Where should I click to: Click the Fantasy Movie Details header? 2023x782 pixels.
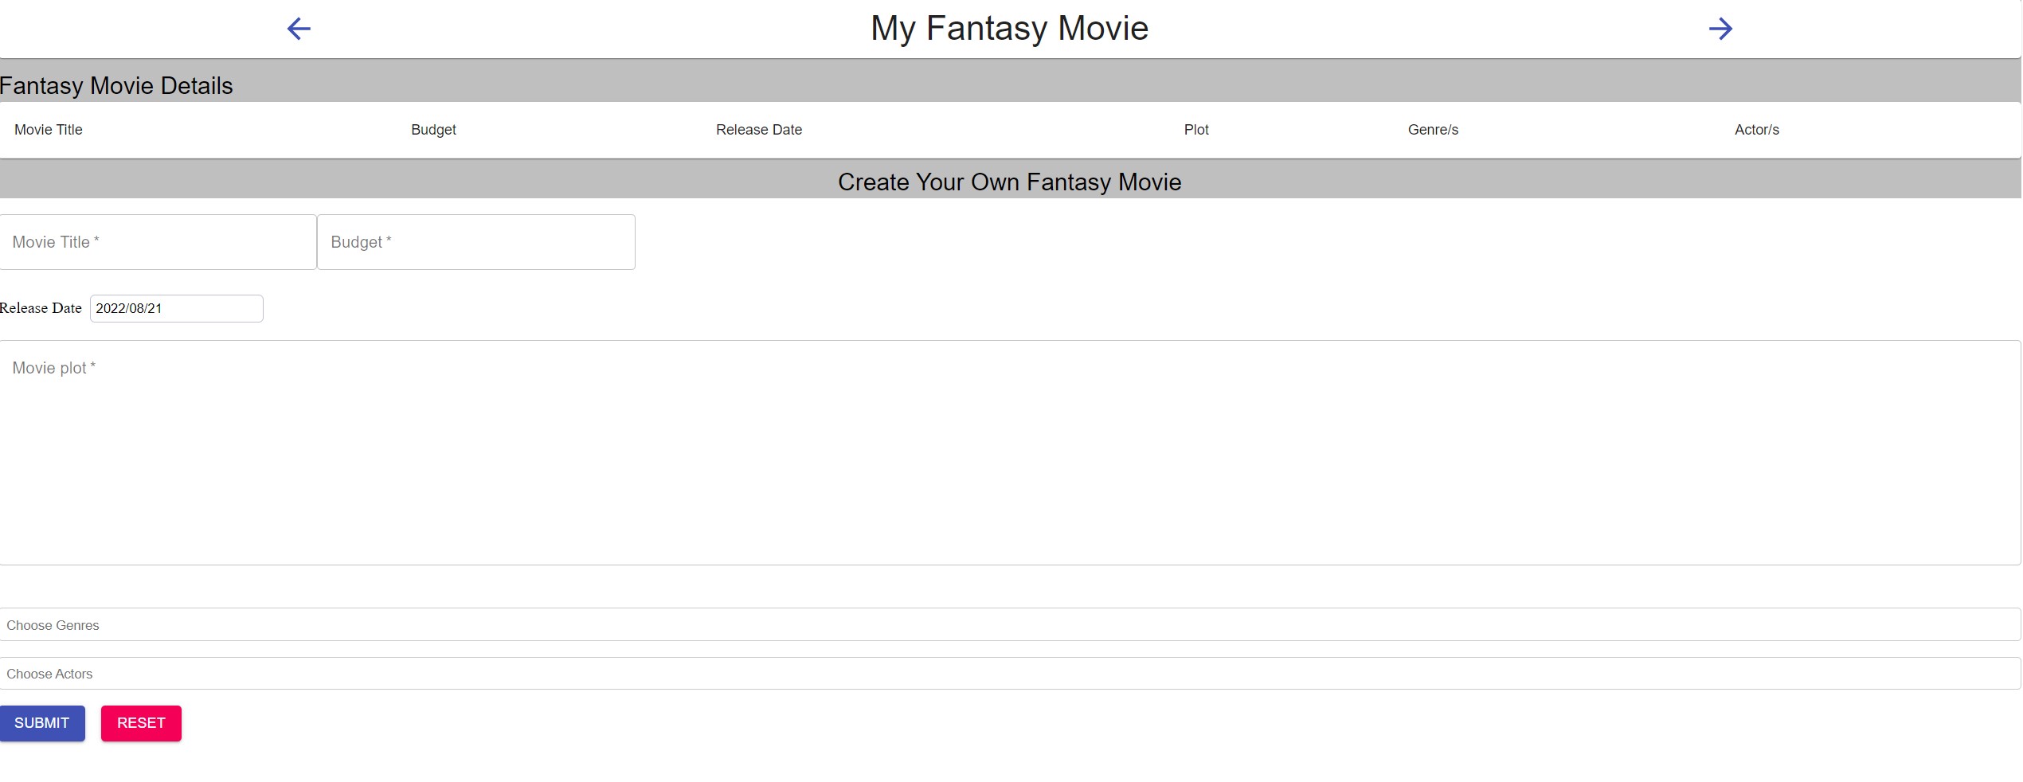[116, 85]
